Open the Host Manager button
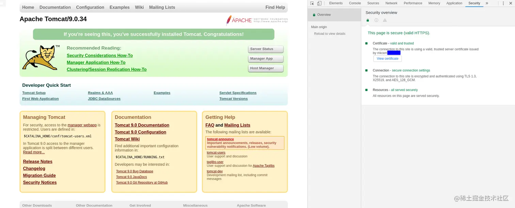Viewport: 515px width, 208px height. pos(266,68)
